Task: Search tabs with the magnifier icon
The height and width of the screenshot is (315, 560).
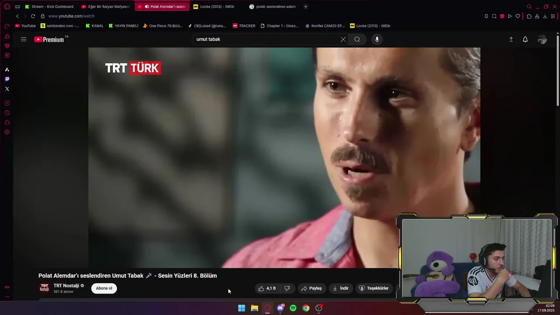Action: click(529, 7)
